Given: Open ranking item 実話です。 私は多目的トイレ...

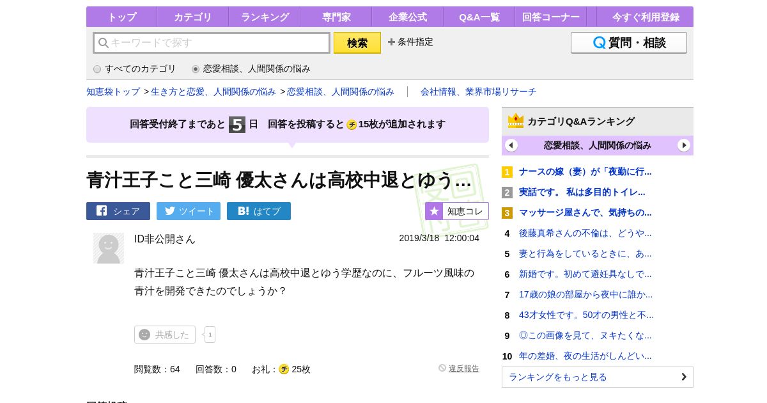Looking at the screenshot, I should [x=582, y=192].
